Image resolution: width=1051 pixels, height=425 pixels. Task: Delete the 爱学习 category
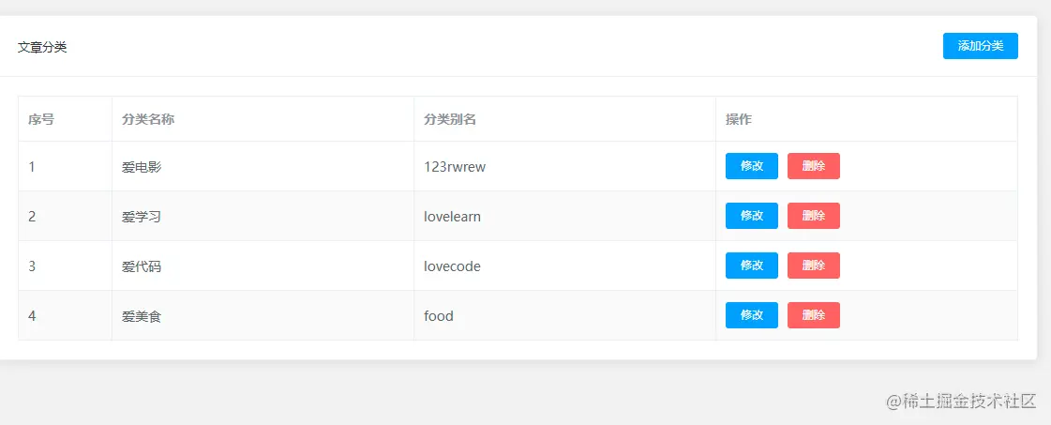pyautogui.click(x=813, y=216)
